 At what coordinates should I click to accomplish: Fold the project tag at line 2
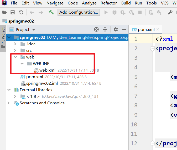coord(153,49)
